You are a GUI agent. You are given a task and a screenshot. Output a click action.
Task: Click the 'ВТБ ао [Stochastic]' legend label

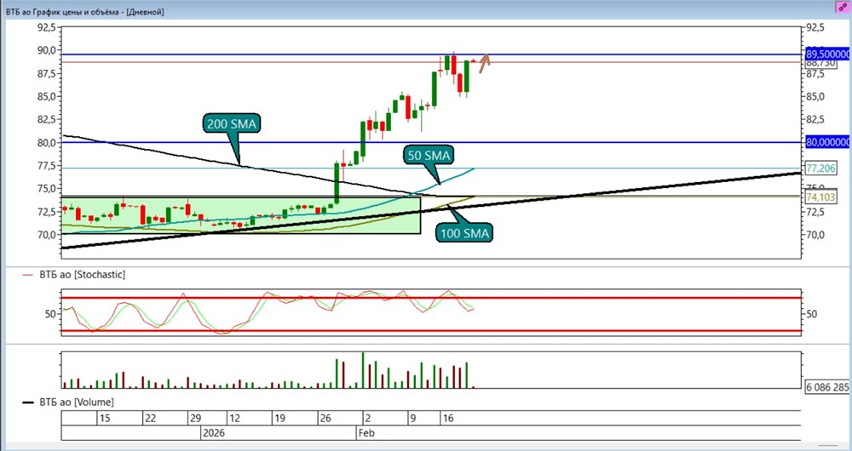click(82, 275)
